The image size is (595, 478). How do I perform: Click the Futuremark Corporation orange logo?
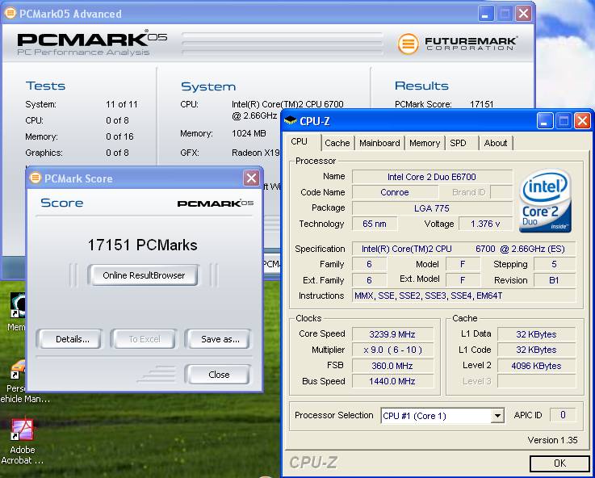[408, 44]
